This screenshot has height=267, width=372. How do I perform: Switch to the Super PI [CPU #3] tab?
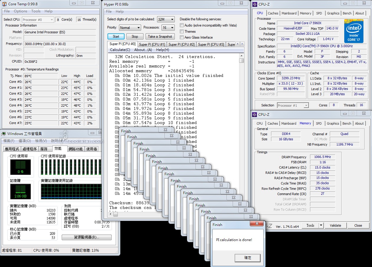211,44
